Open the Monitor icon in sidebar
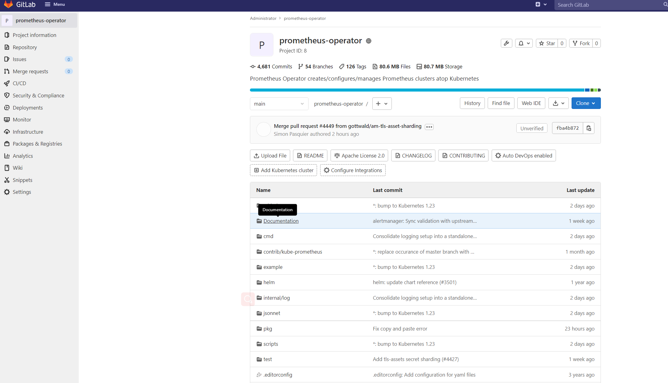This screenshot has height=383, width=668. point(7,120)
